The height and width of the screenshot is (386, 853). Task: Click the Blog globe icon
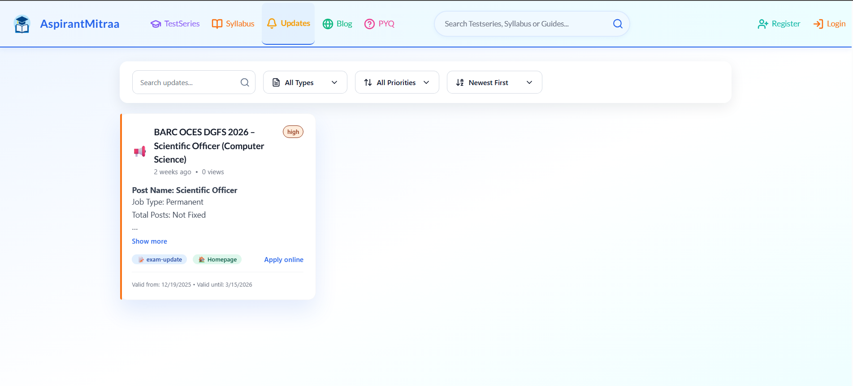328,24
